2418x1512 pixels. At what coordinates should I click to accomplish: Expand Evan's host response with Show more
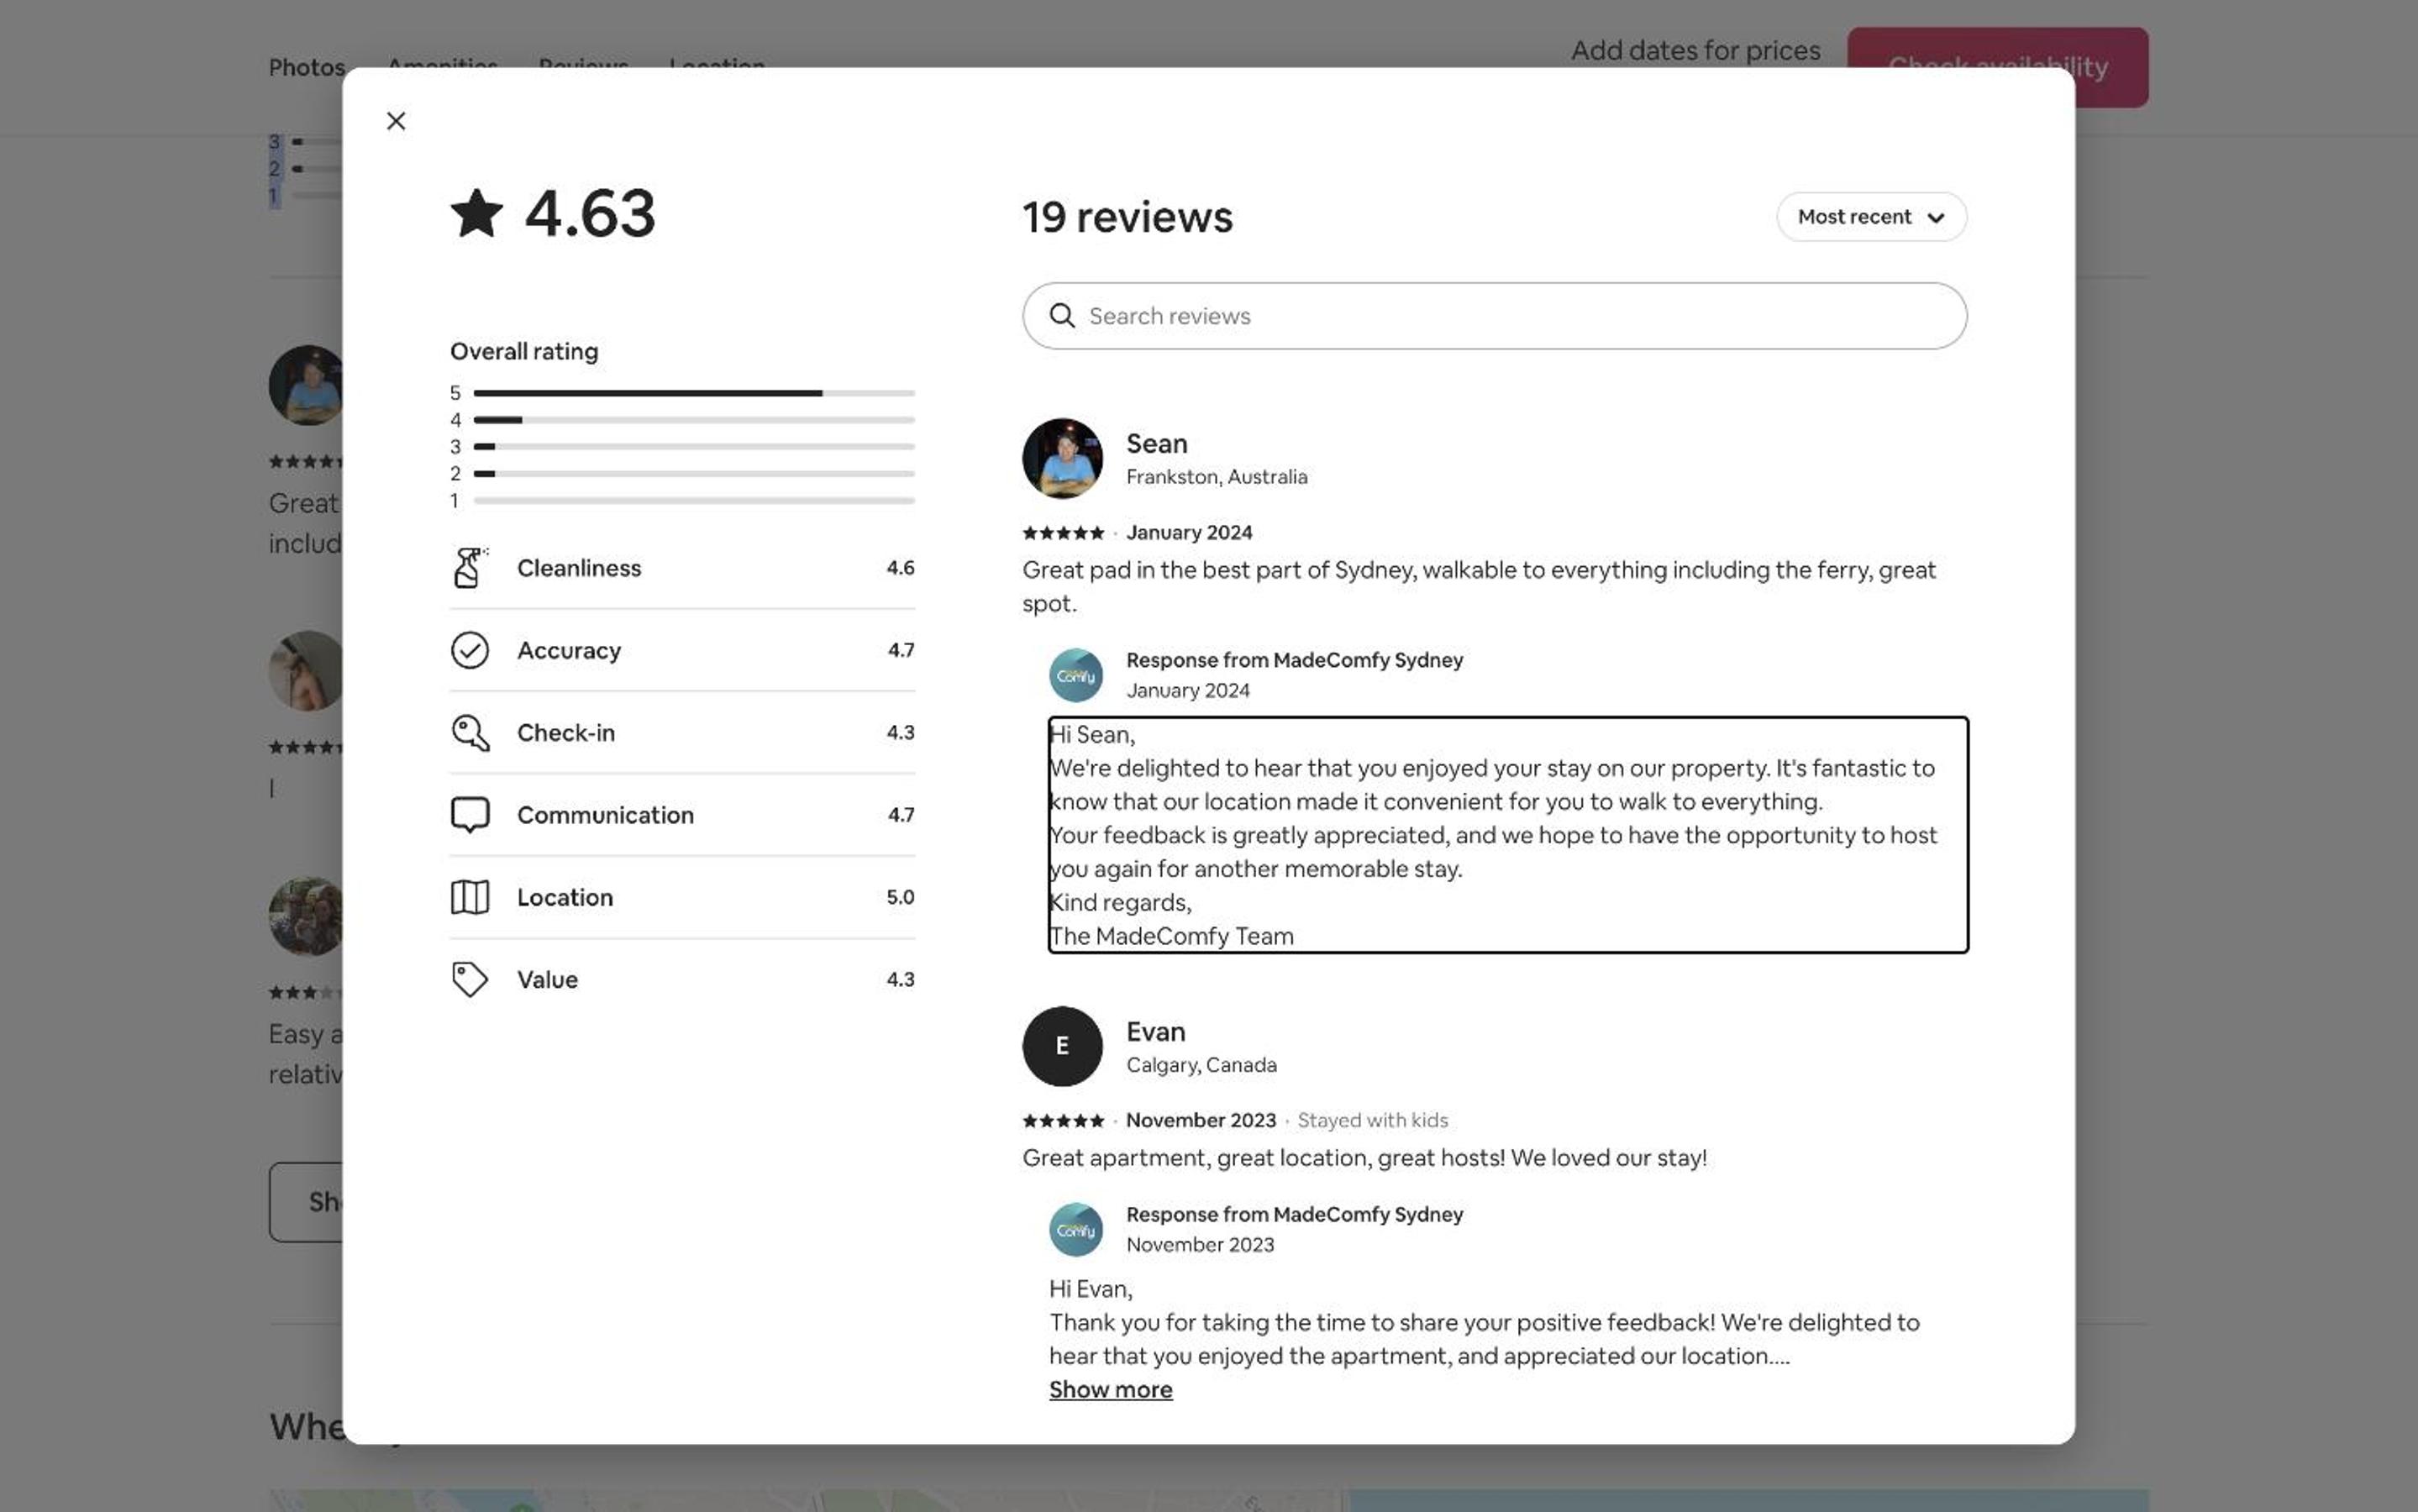tap(1110, 1389)
